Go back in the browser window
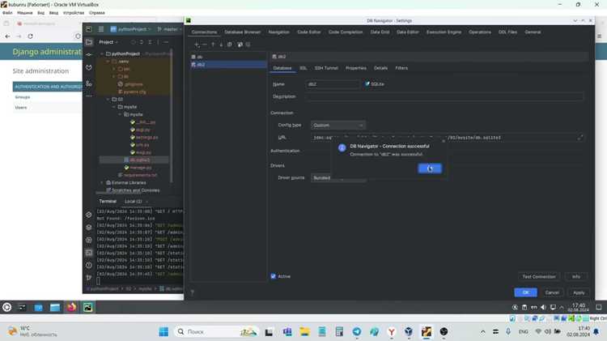This screenshot has height=341, width=607. tap(8, 36)
